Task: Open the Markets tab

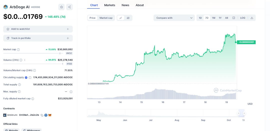Action: pos(110,5)
